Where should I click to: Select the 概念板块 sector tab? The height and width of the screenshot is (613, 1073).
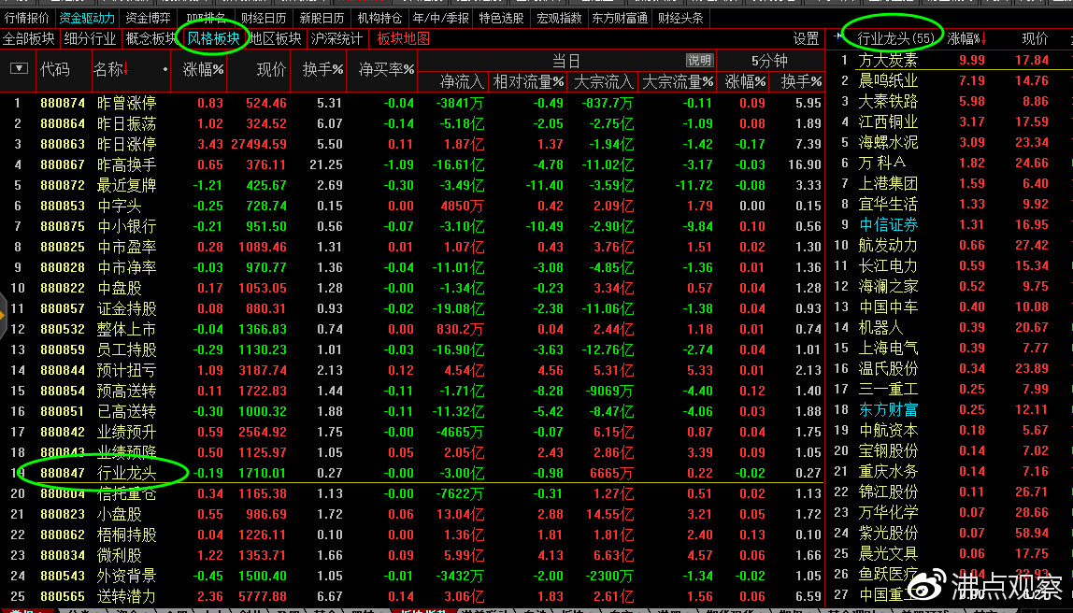(150, 39)
